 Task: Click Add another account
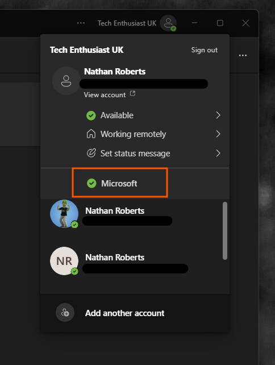(x=135, y=313)
